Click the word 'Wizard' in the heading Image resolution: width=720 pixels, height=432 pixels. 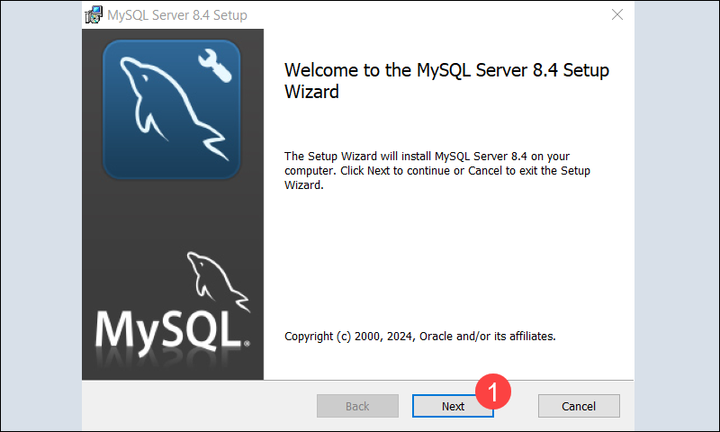pos(311,91)
